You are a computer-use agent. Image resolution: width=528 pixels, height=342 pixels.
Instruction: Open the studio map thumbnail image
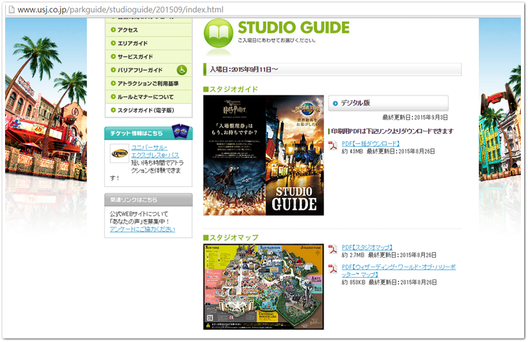[x=263, y=287]
